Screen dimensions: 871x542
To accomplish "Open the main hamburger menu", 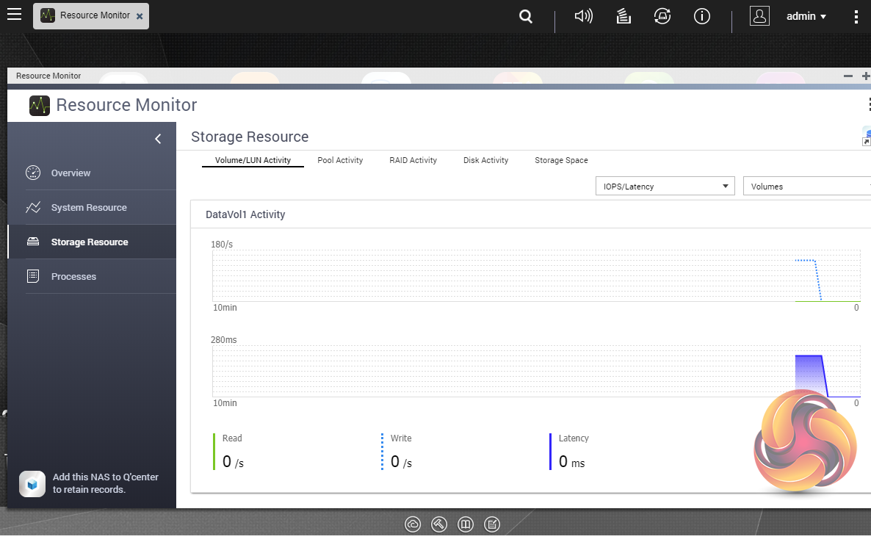I will click(14, 15).
